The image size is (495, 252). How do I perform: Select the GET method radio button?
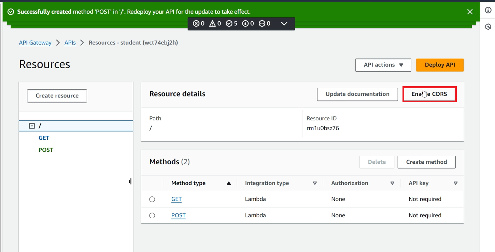point(152,199)
